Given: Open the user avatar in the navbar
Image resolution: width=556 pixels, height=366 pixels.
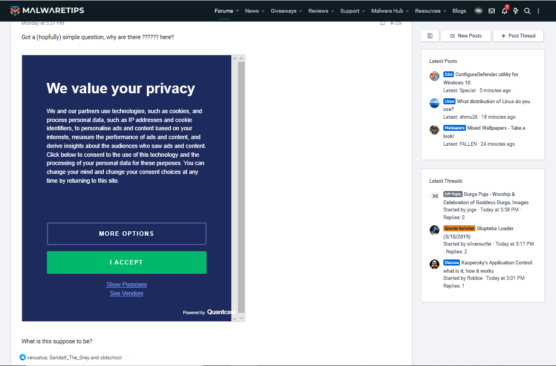Looking at the screenshot, I should click(478, 11).
